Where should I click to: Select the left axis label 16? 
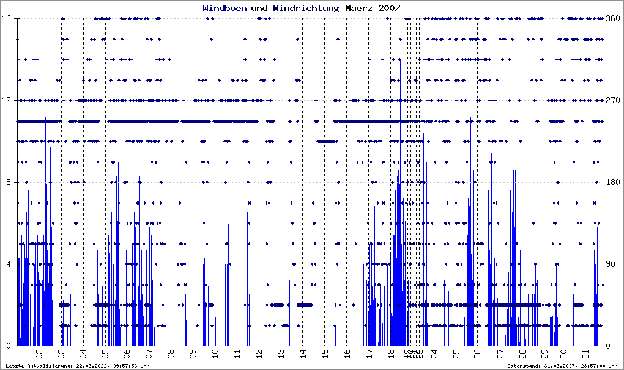point(5,18)
